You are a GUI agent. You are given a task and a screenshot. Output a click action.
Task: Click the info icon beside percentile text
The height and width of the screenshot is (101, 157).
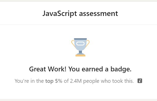click(x=140, y=81)
